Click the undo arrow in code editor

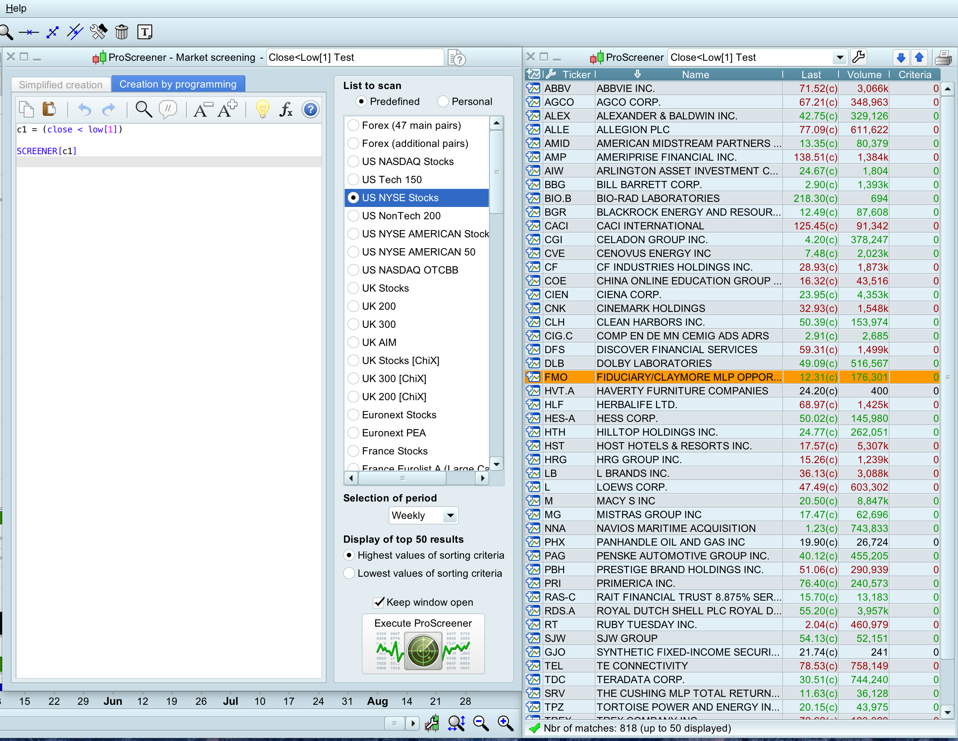click(x=84, y=109)
